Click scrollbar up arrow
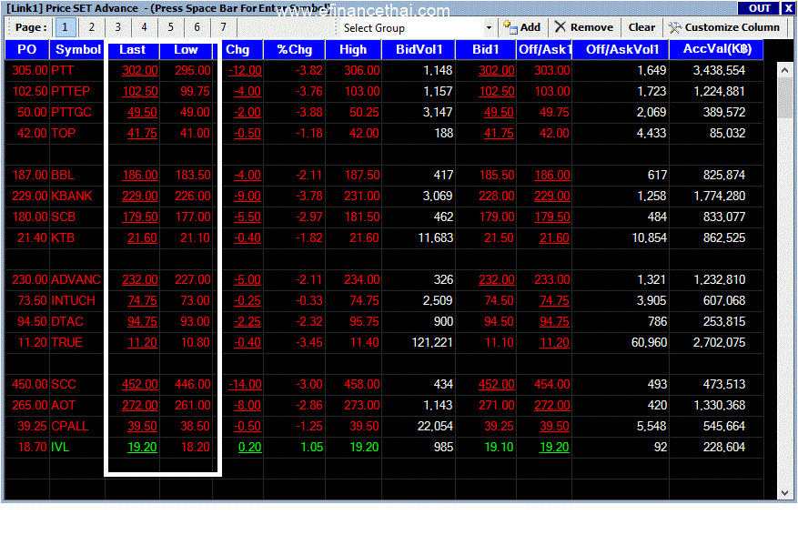The height and width of the screenshot is (535, 798). (x=784, y=71)
